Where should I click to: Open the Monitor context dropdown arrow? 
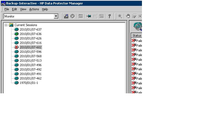click(56, 16)
